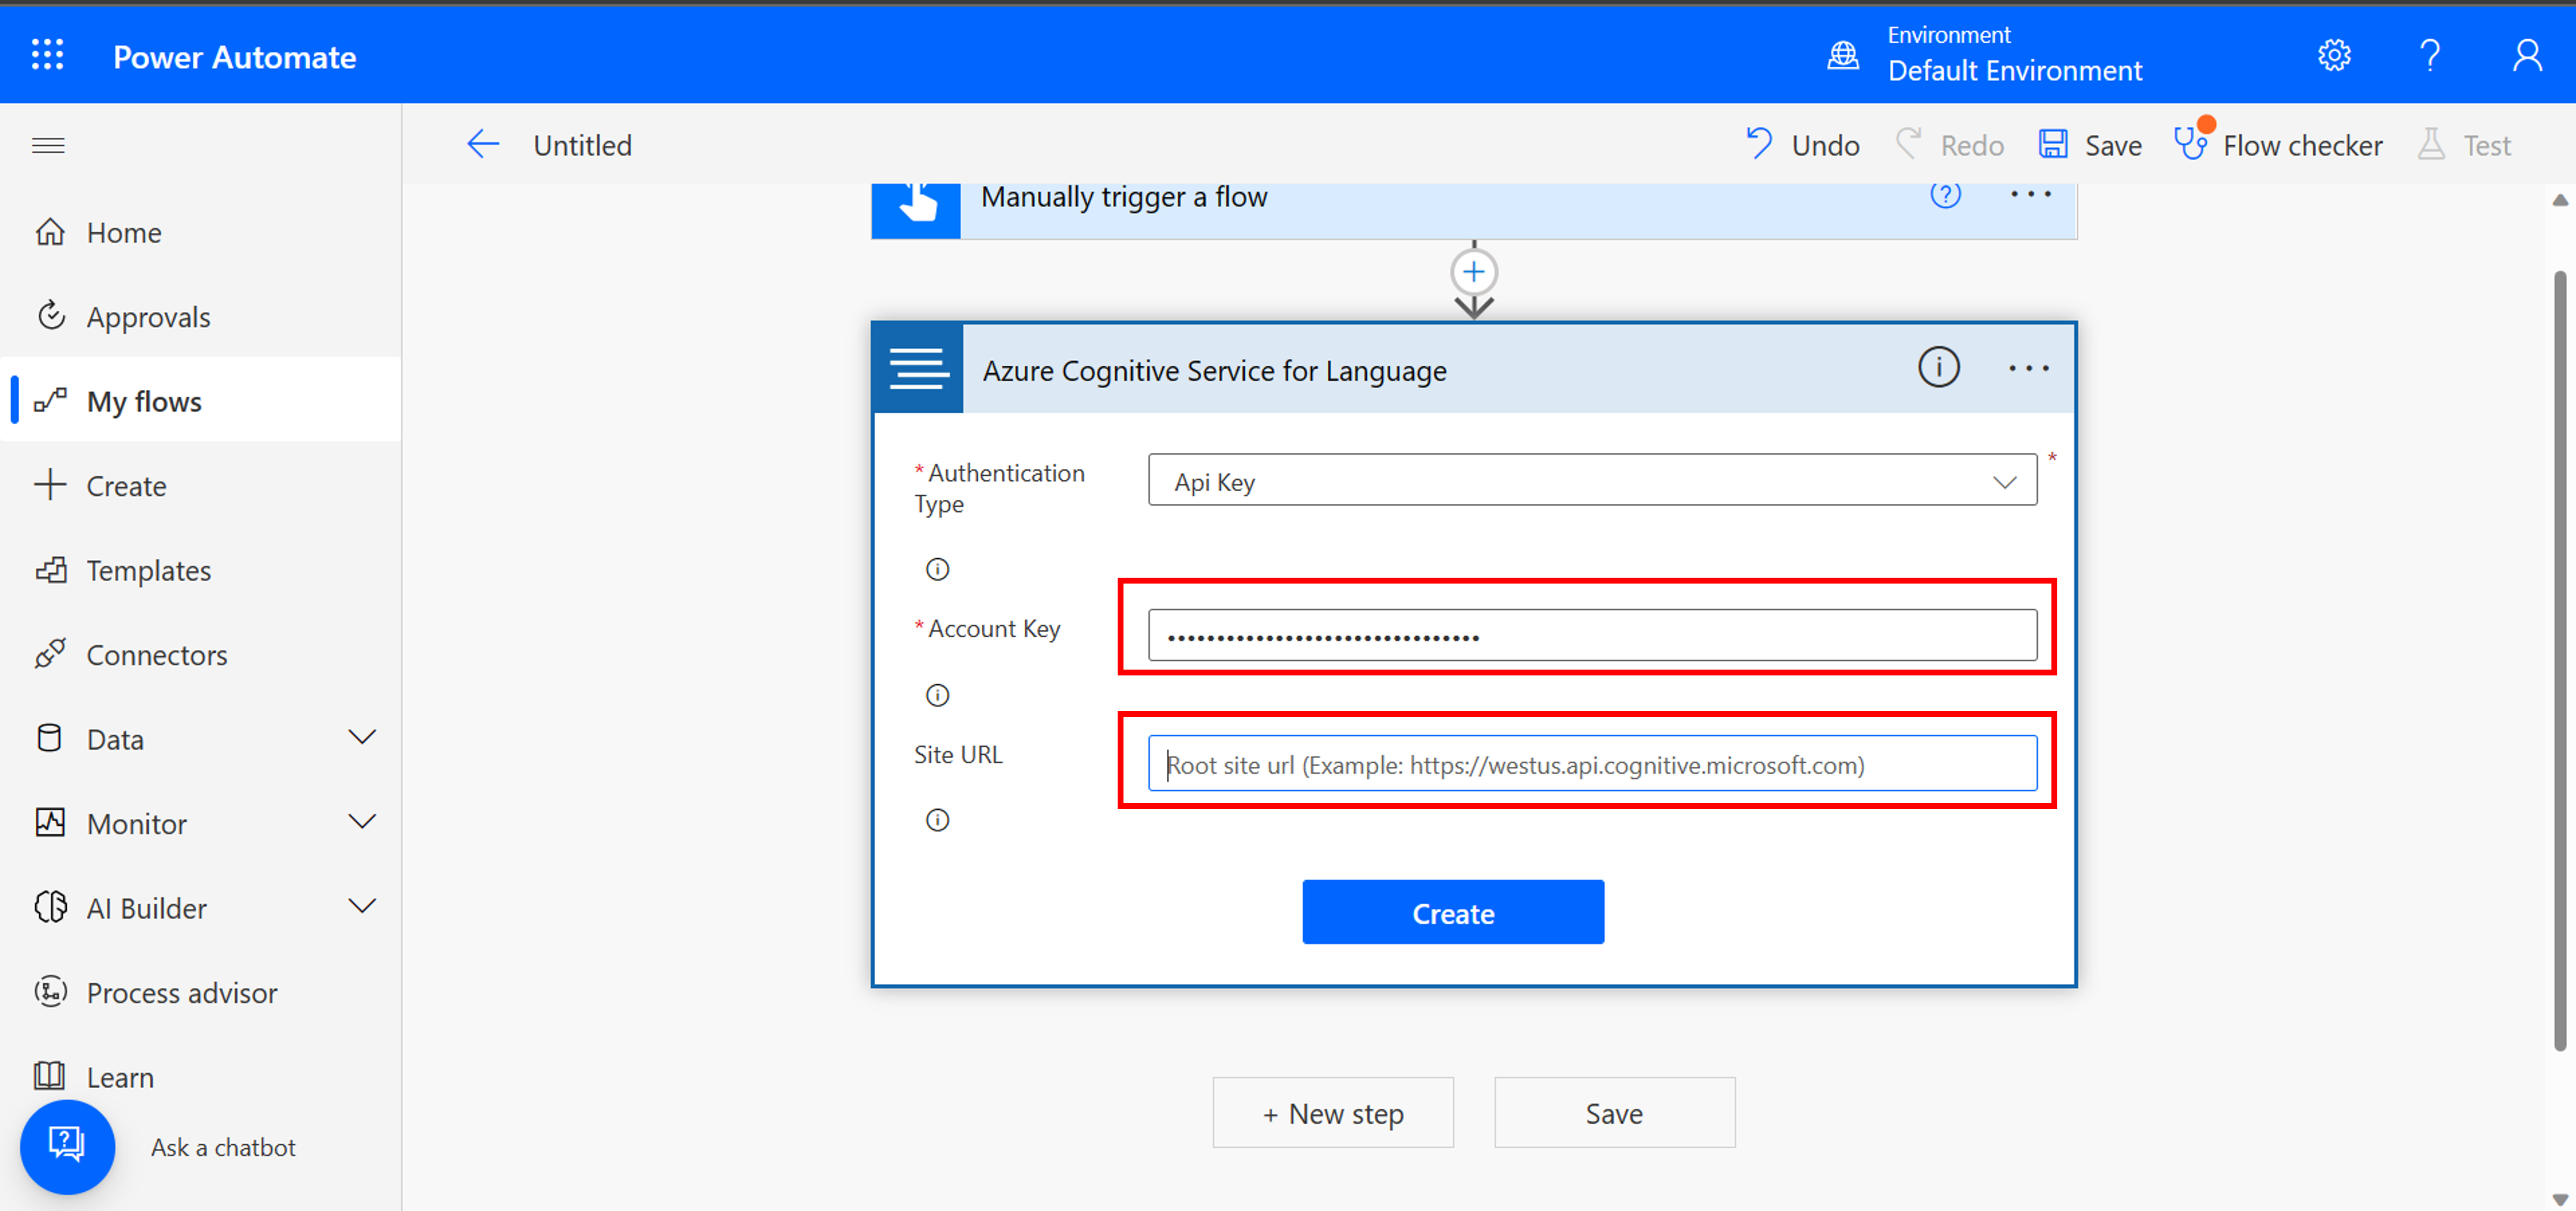Open the settings gear icon
The width and height of the screenshot is (2576, 1211).
2334,55
